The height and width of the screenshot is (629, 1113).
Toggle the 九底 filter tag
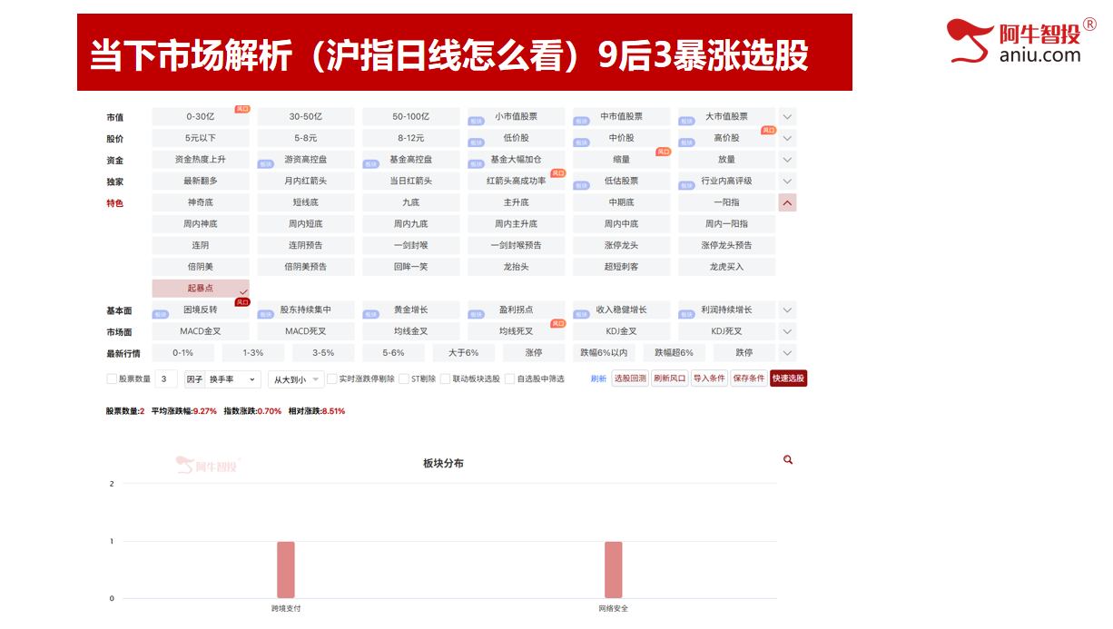(411, 202)
